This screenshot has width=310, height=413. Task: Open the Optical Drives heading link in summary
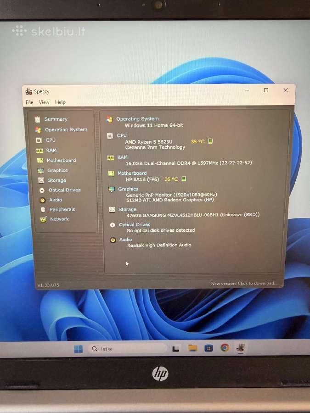point(135,224)
